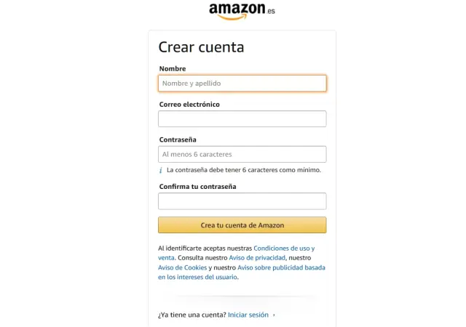Open the Aviso de privacidad link
Viewport: 466px width, 327px height.
[257, 258]
